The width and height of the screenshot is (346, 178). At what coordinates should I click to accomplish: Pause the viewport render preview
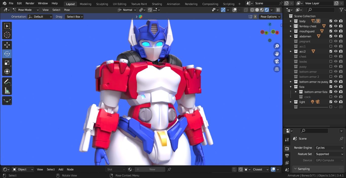pyautogui.click(x=278, y=10)
